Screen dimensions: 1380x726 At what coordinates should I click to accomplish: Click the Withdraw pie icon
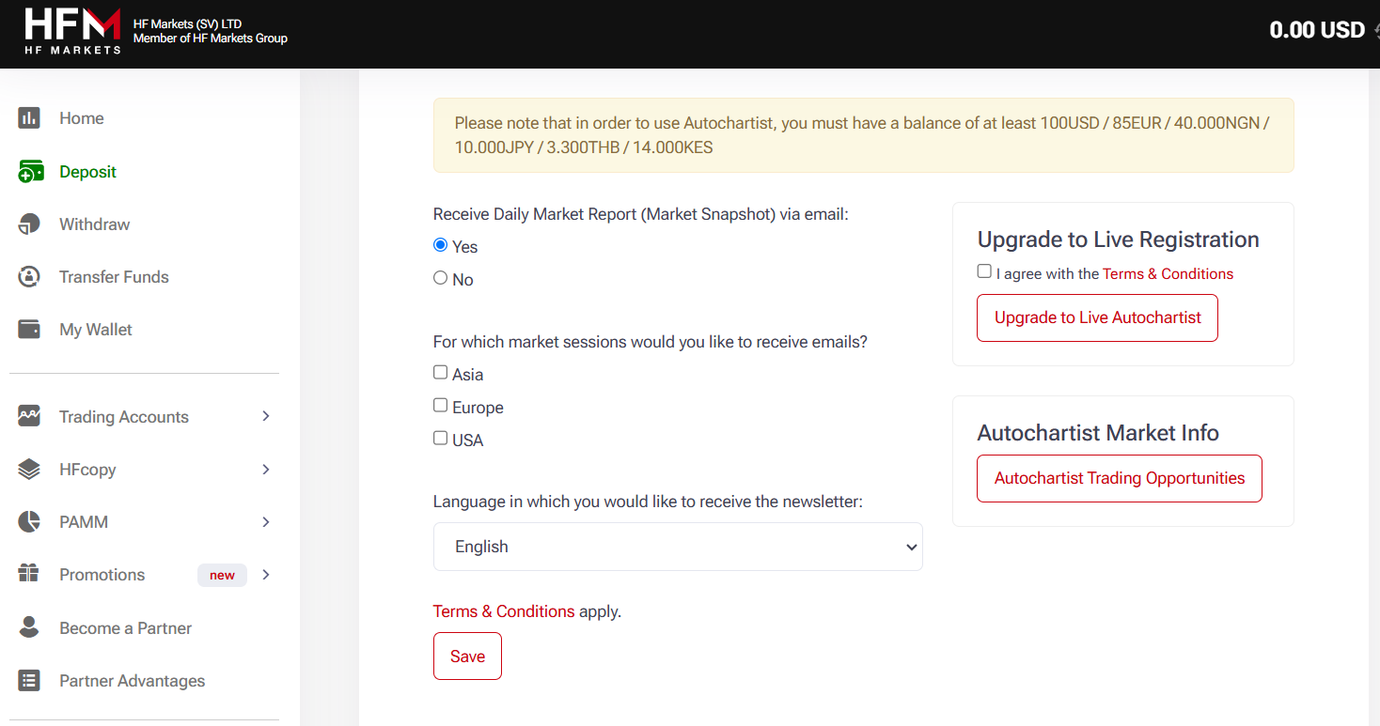click(29, 224)
